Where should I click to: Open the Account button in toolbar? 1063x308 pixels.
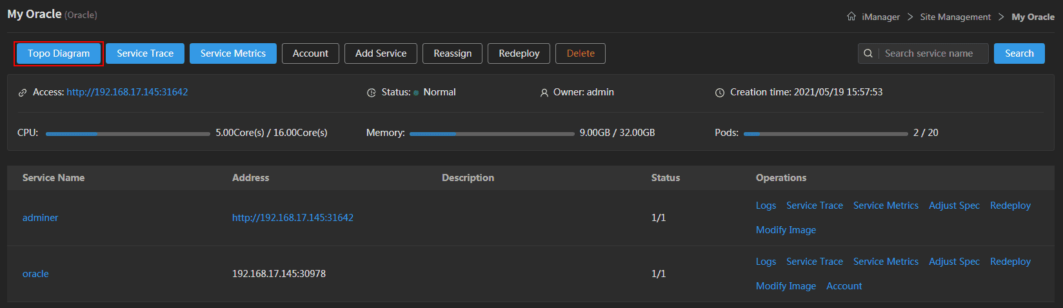coord(310,53)
